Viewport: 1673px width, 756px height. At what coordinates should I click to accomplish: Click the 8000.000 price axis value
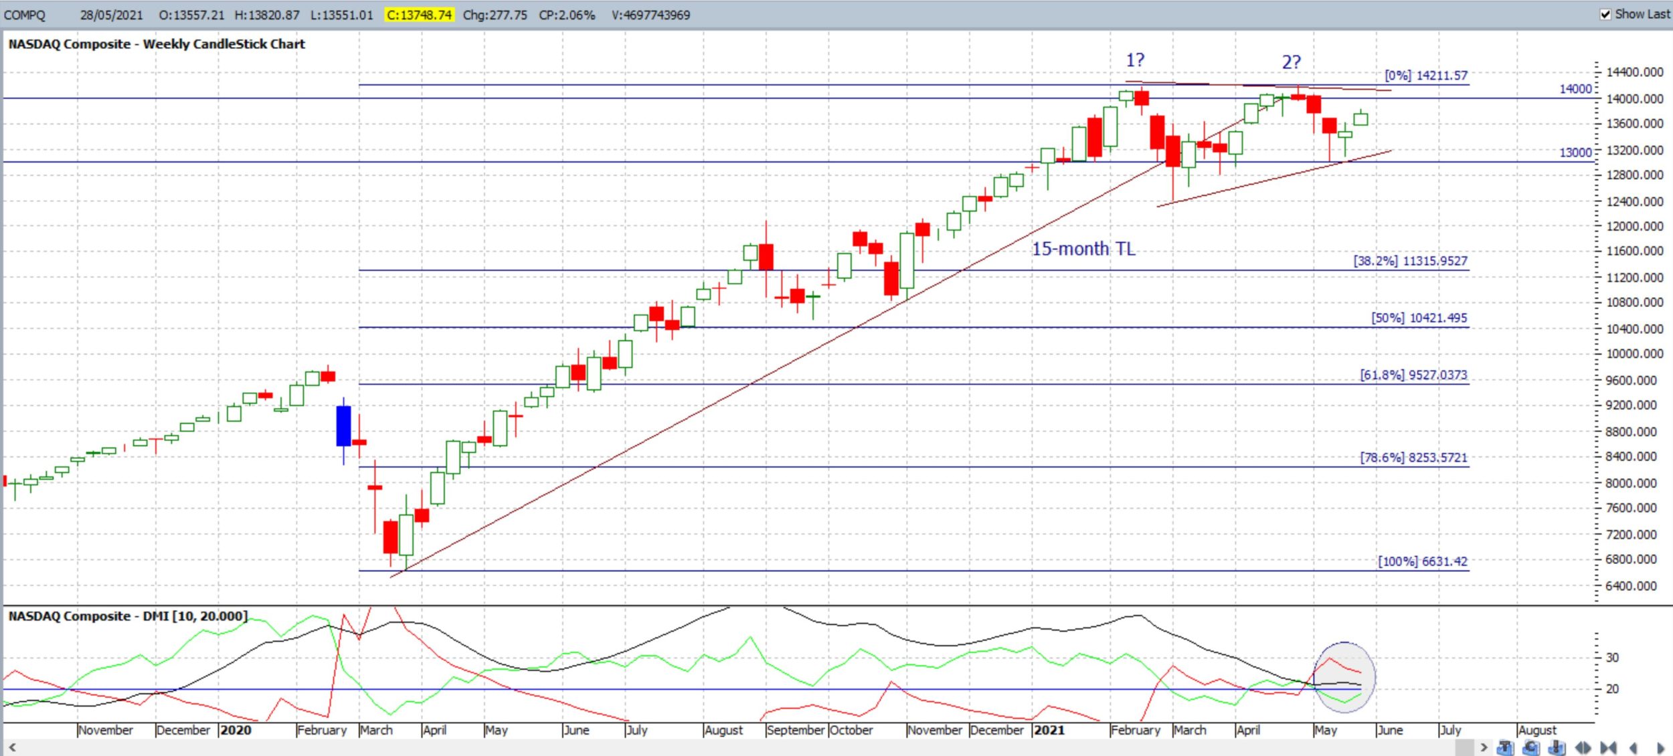click(x=1632, y=483)
